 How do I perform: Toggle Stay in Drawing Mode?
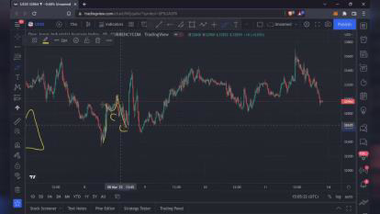pyautogui.click(x=17, y=156)
